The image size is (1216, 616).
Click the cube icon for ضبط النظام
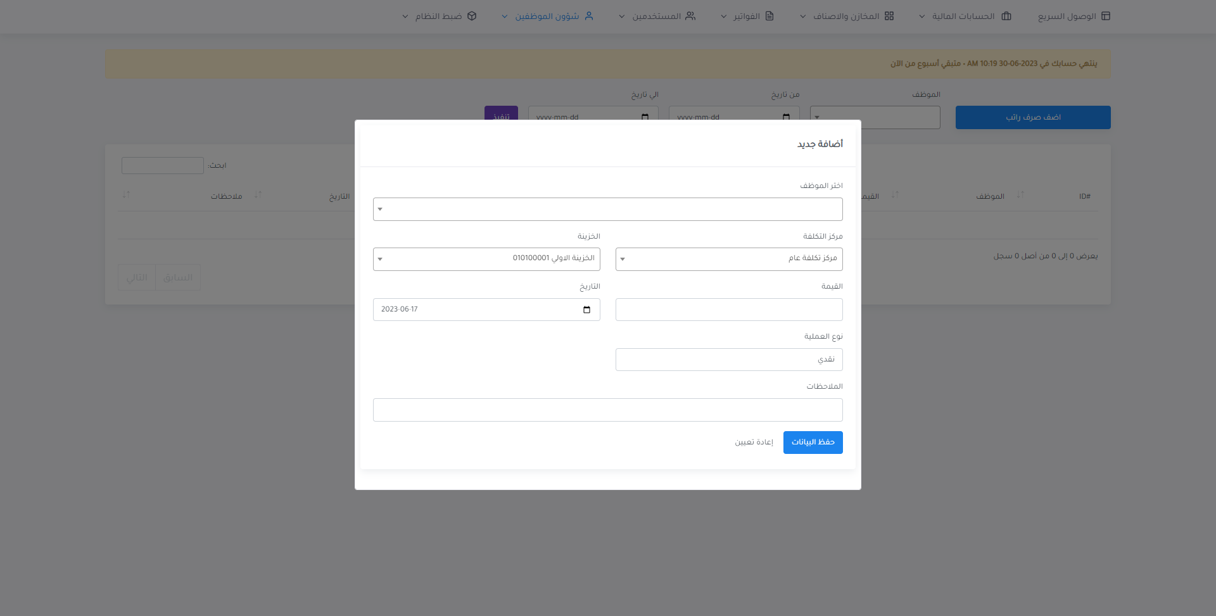point(472,16)
